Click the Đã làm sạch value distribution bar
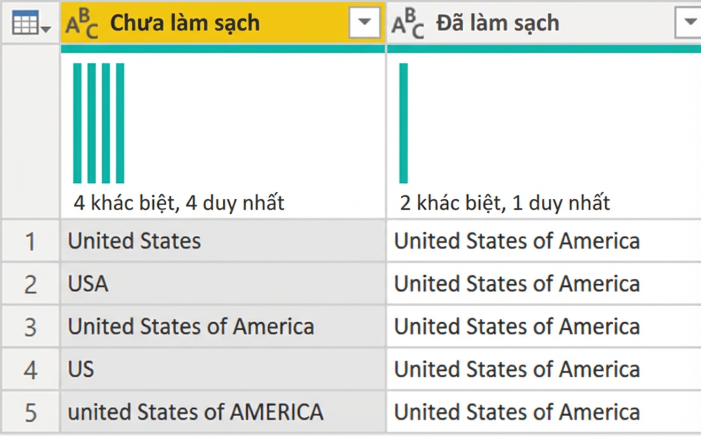The image size is (701, 436). (403, 123)
